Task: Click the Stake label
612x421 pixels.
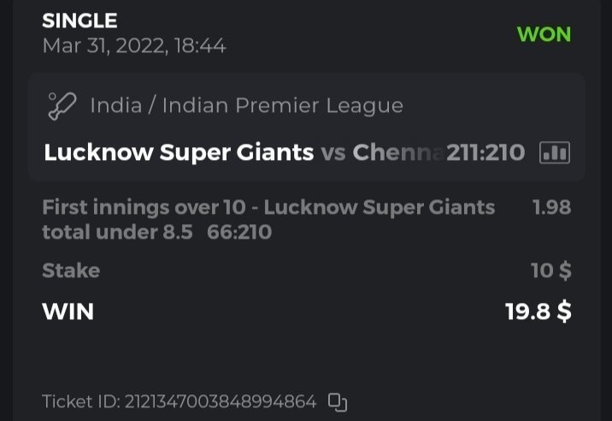Action: [x=71, y=271]
